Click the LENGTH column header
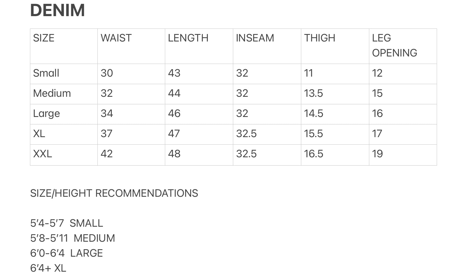Screen dimensions: 467x280 click(x=188, y=38)
